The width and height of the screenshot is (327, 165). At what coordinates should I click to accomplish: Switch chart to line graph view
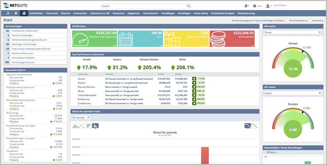pos(82,126)
